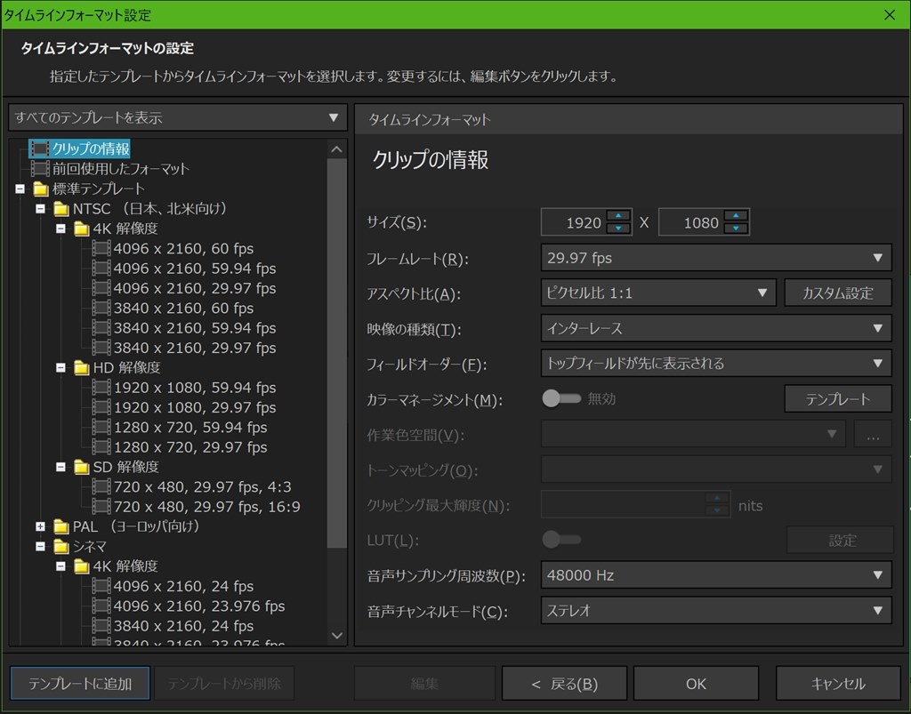Open the アスペクト比 dropdown showing ピクセル比 1:1

click(658, 293)
